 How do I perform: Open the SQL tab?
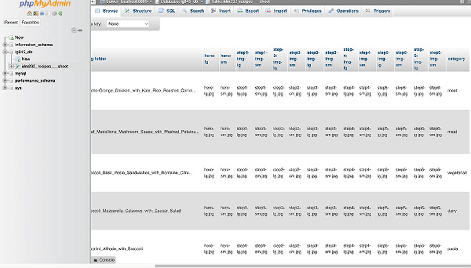coord(167,11)
